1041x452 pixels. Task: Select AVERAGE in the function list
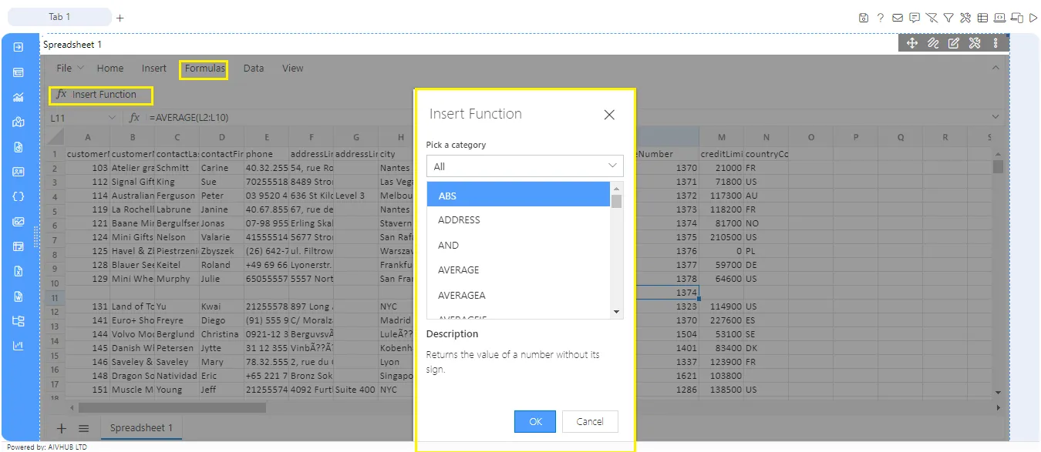[518, 270]
